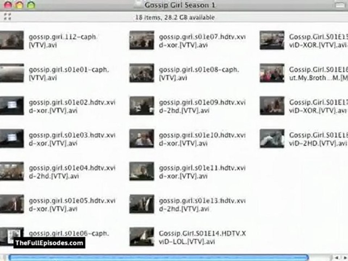Viewport: 348px width, 261px height.
Task: Select the Gossip.Girl.S01E16 ut.My.Broth video thumbnail
Action: click(x=272, y=73)
